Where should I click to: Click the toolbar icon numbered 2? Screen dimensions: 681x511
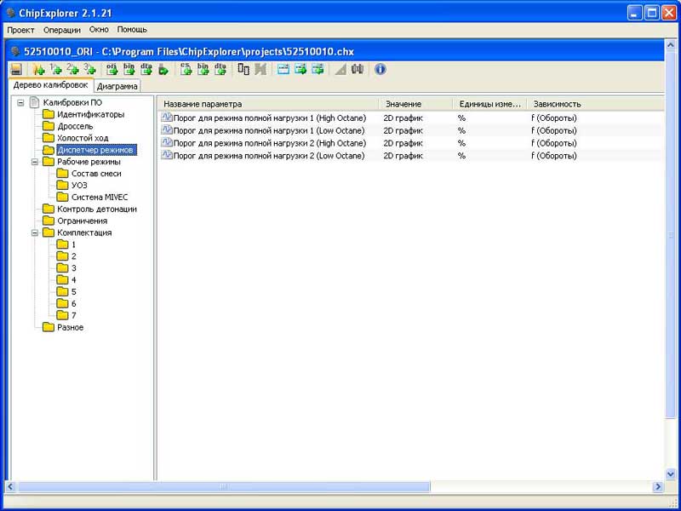[72, 69]
